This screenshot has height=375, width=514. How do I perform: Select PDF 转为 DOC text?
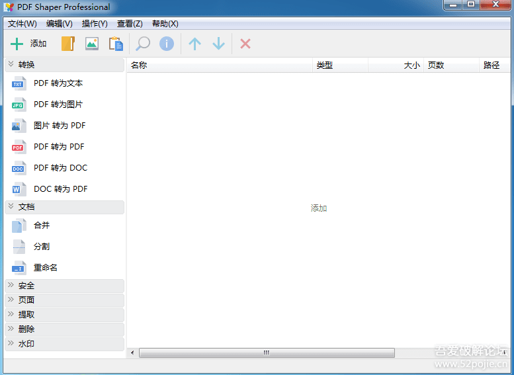(x=61, y=168)
